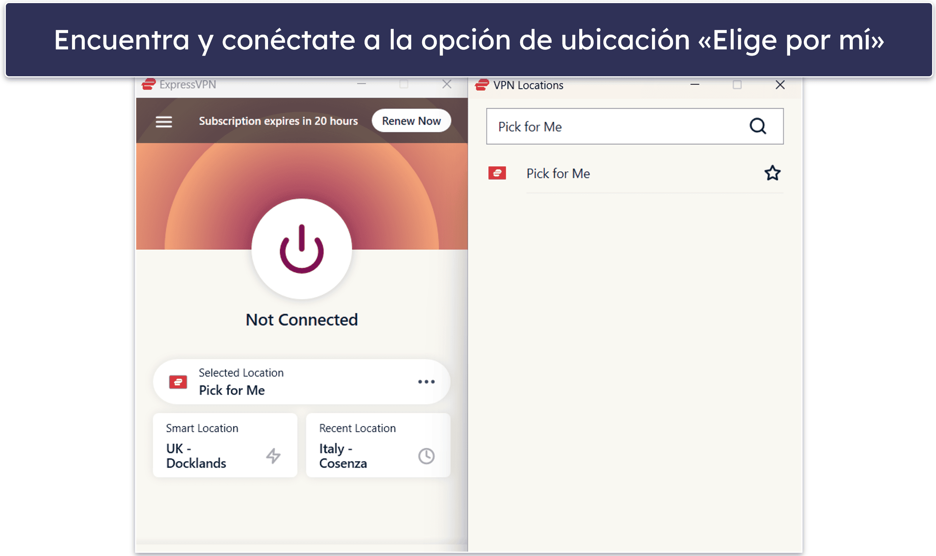Viewport: 936px width, 556px height.
Task: Select the Pick for Me search result
Action: [635, 174]
